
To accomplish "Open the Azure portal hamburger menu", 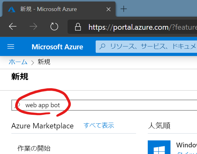I will [11, 46].
